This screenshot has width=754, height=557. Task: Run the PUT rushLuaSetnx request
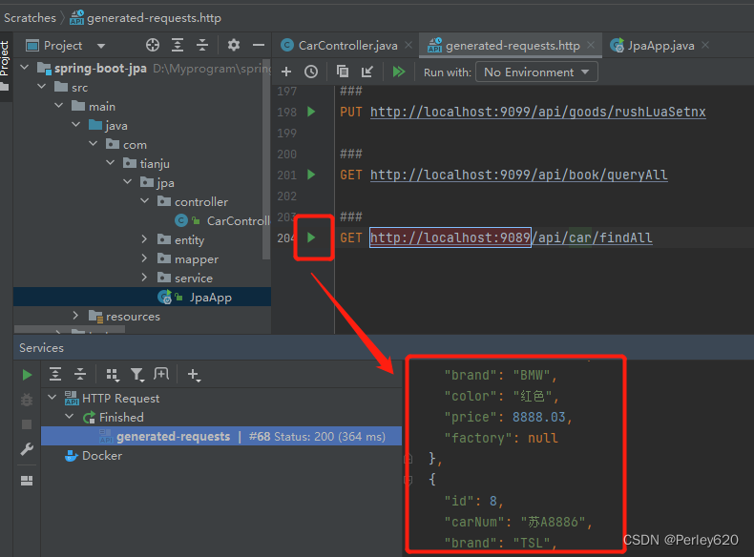pos(311,112)
